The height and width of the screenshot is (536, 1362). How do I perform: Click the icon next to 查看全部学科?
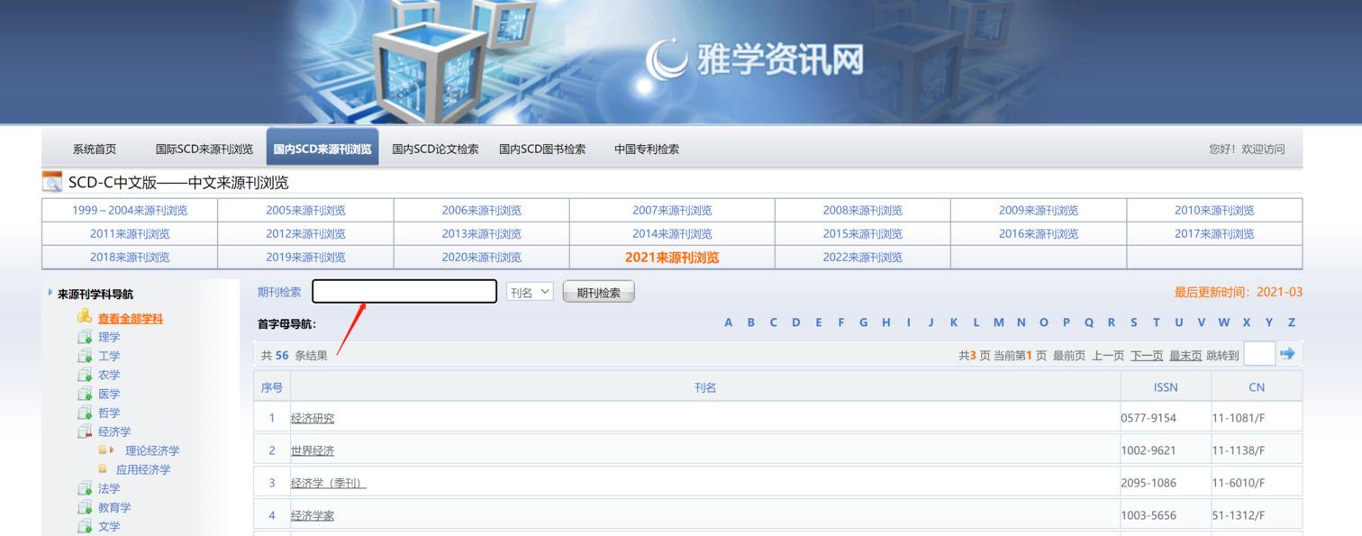point(85,317)
